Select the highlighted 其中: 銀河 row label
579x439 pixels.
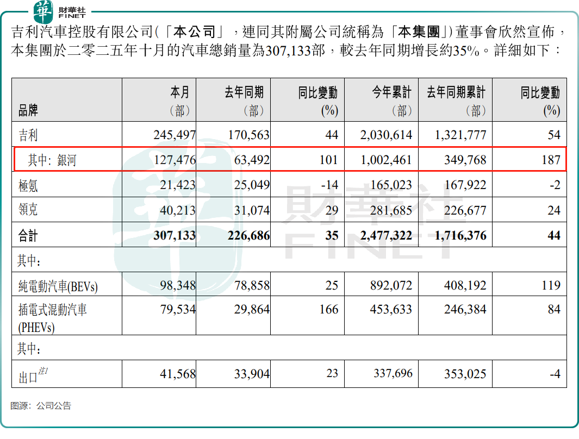pos(52,160)
